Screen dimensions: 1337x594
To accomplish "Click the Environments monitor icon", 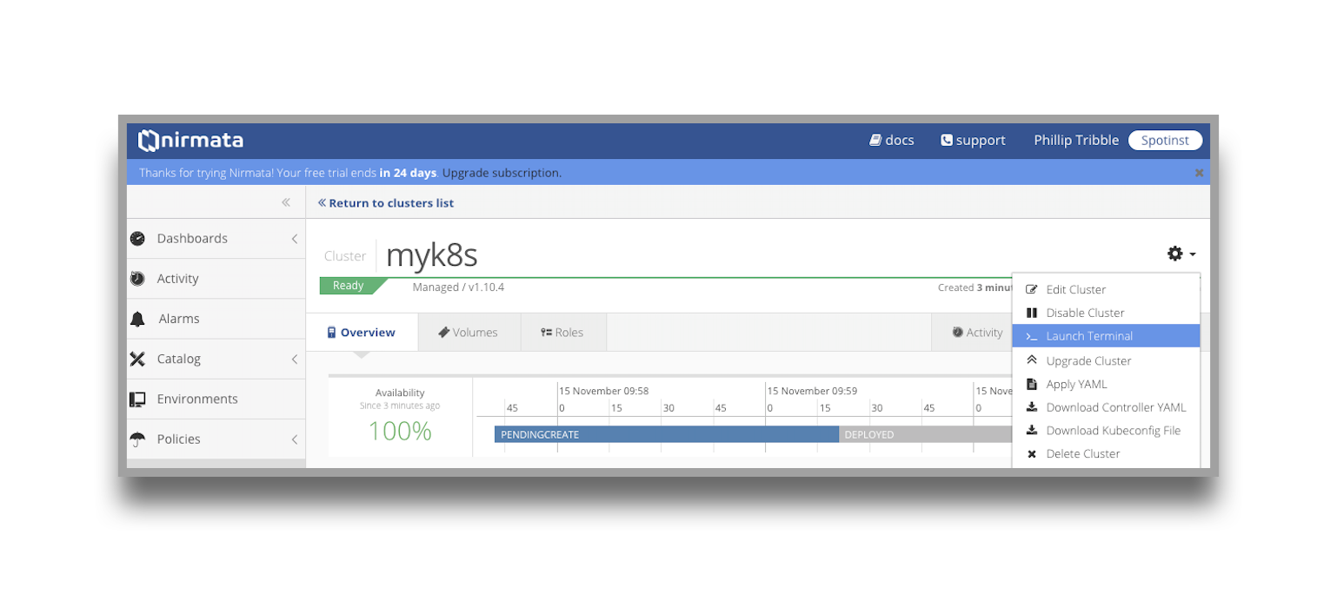I will [x=137, y=399].
